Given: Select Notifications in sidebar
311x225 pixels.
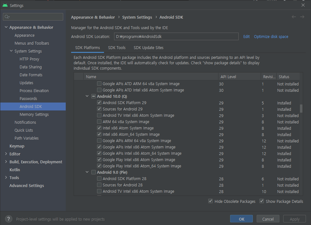Looking at the screenshot, I should 25,122.
